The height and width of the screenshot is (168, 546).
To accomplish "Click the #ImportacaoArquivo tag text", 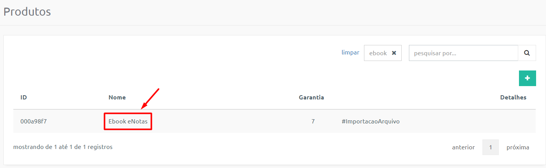I will pos(370,122).
